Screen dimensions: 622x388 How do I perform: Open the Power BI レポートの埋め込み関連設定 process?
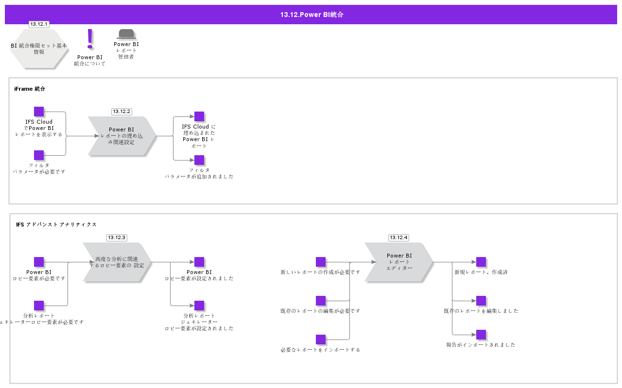pos(121,136)
